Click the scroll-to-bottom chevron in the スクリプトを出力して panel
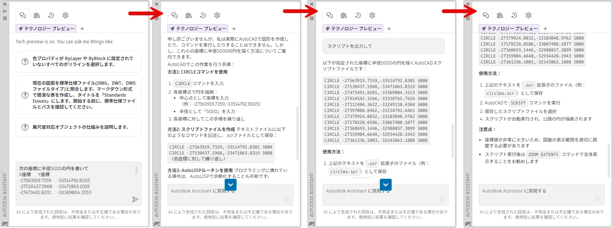The width and height of the screenshot is (613, 228). [386, 184]
